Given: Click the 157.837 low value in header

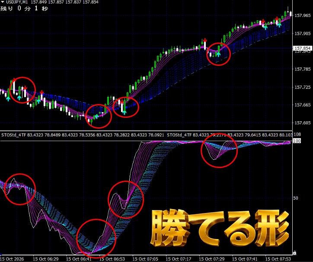Looking at the screenshot, I should pyautogui.click(x=73, y=2).
